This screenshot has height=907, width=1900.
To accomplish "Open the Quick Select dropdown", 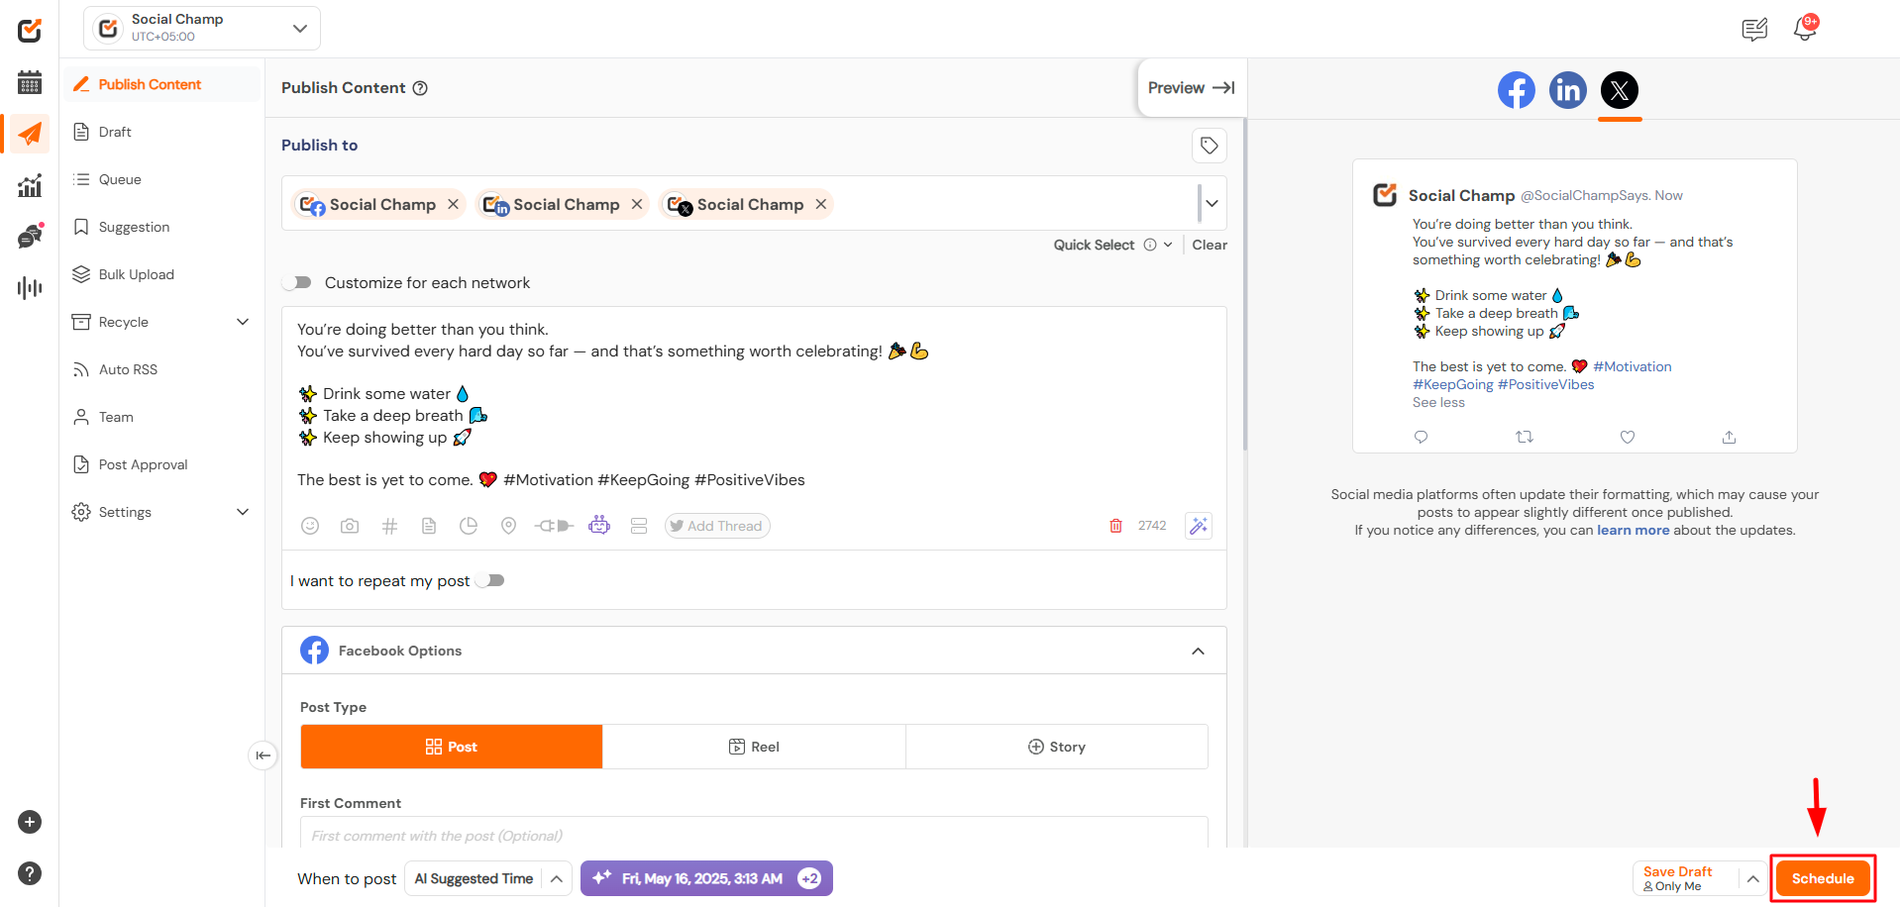I will 1112,245.
